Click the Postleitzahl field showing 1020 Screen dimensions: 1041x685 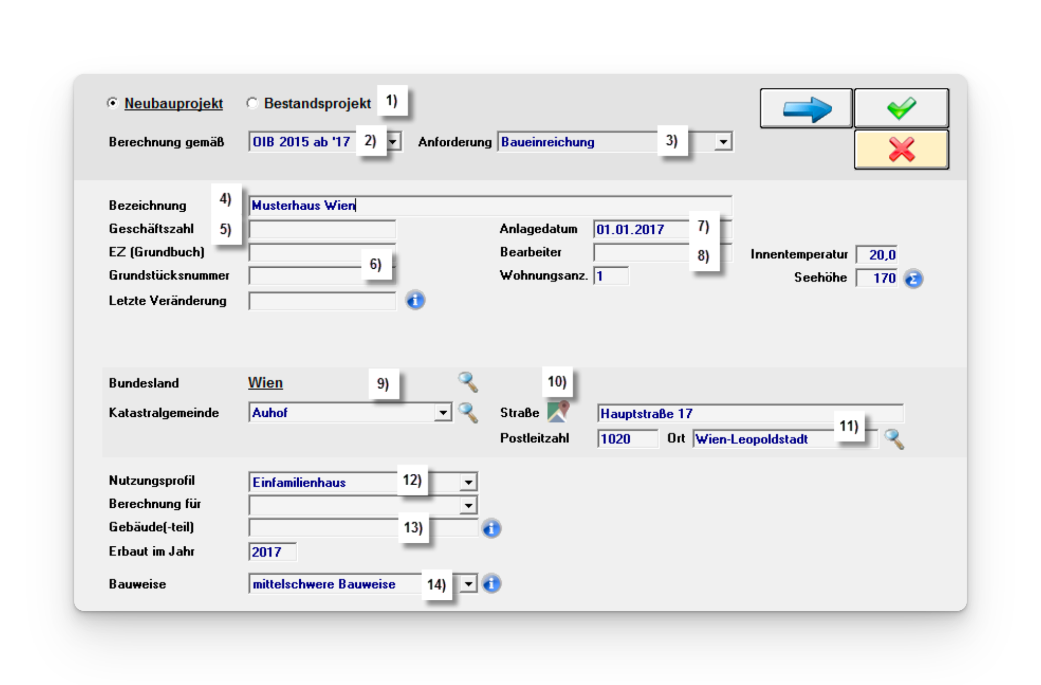[x=627, y=439]
